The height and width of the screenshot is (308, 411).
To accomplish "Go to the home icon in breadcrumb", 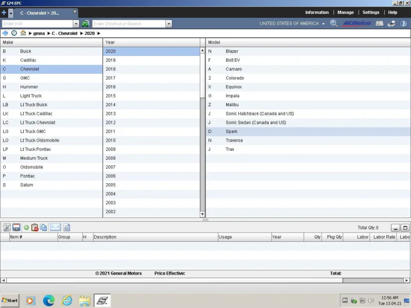I will pyautogui.click(x=23, y=33).
